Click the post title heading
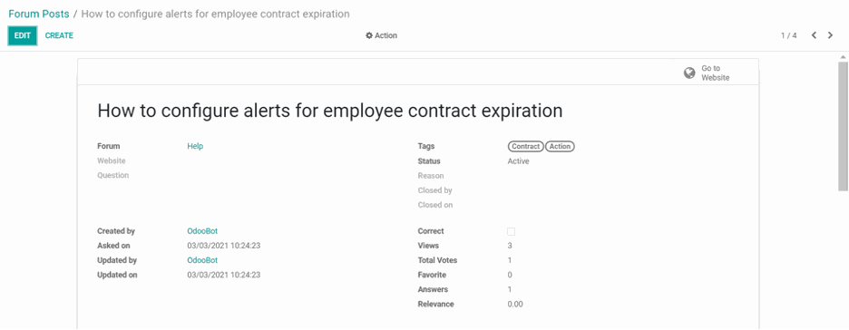The width and height of the screenshot is (849, 330). click(330, 111)
